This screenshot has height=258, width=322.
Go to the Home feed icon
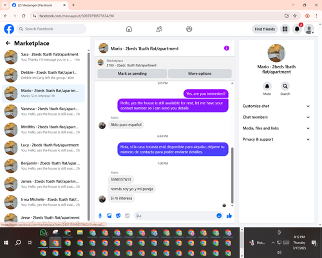(129, 29)
